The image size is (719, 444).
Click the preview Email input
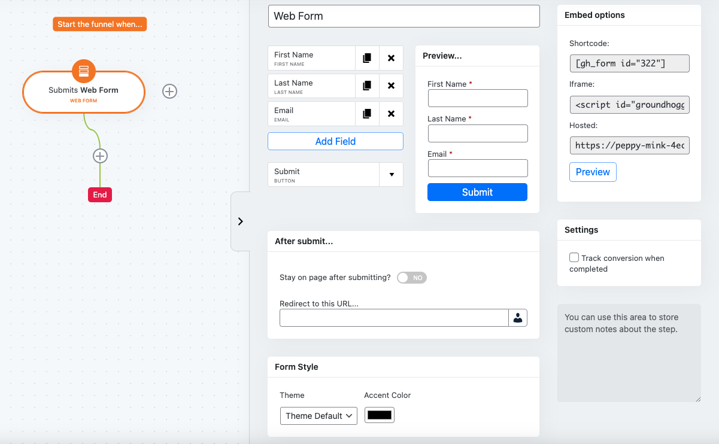coord(478,168)
